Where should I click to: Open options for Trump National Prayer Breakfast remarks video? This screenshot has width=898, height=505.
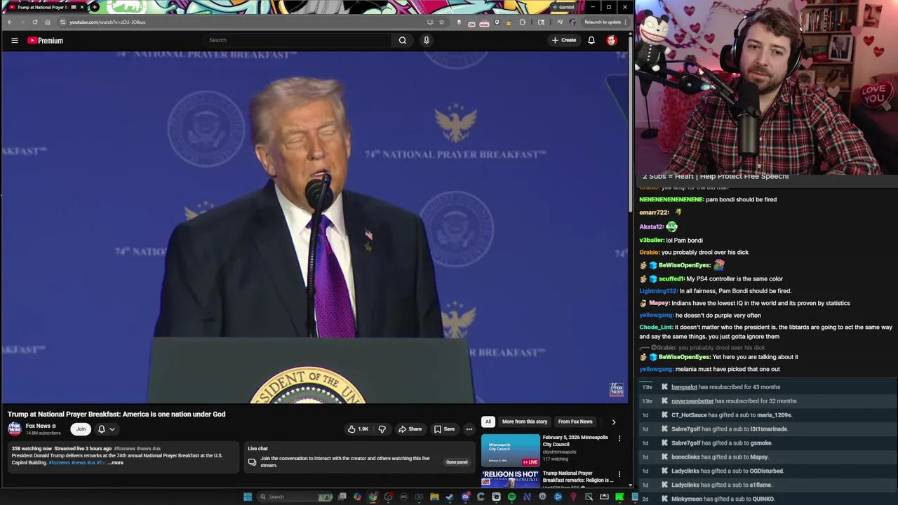619,474
